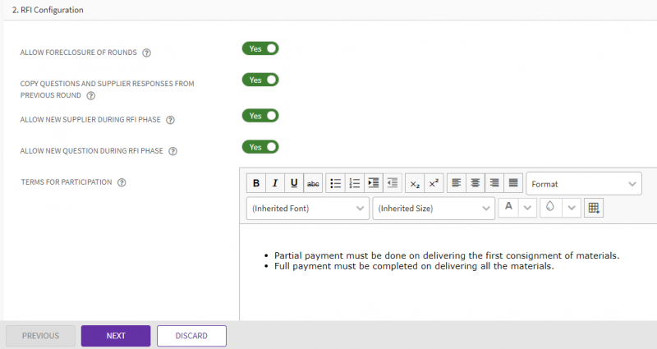The image size is (657, 349).
Task: Click the superscript button
Action: pos(434,183)
